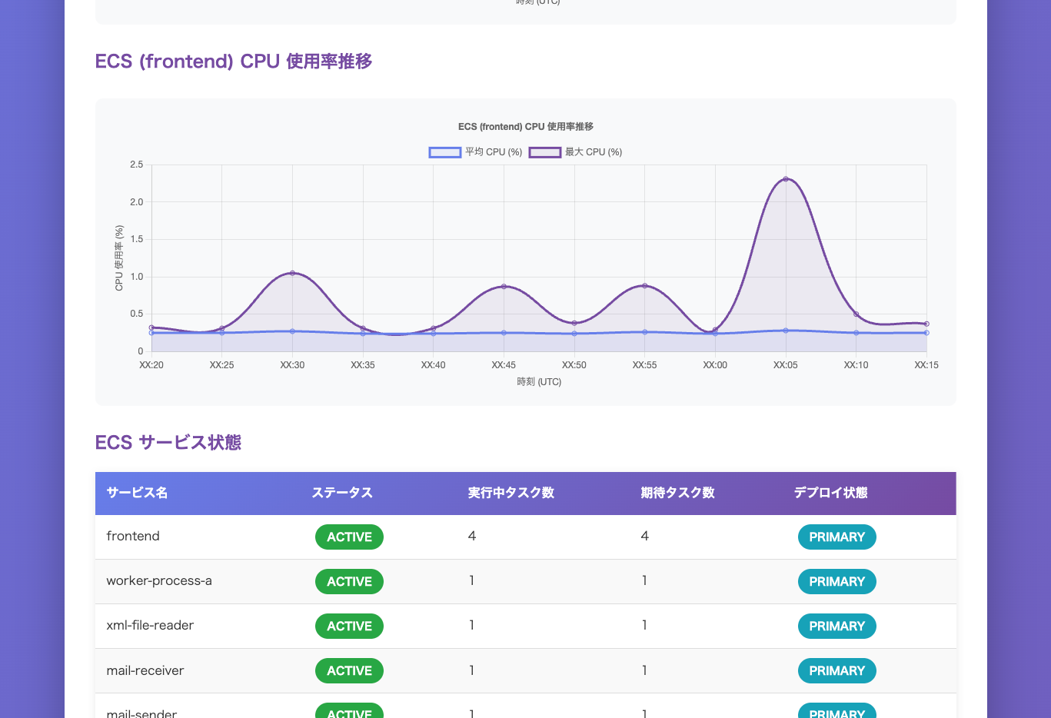Click the data point at XX:30 on the chart
Image resolution: width=1051 pixels, height=718 pixels.
tap(292, 273)
